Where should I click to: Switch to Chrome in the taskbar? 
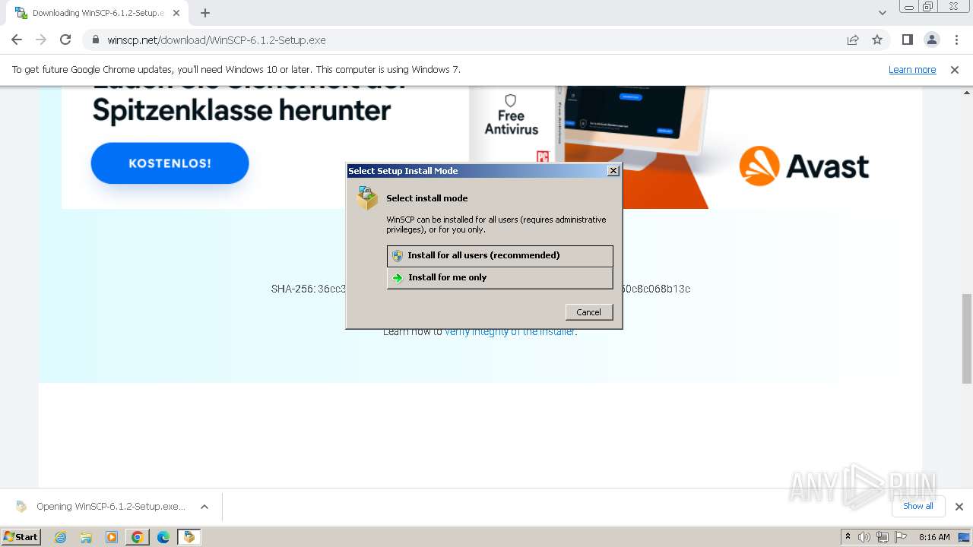138,537
